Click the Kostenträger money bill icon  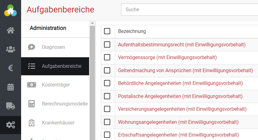click(x=31, y=85)
